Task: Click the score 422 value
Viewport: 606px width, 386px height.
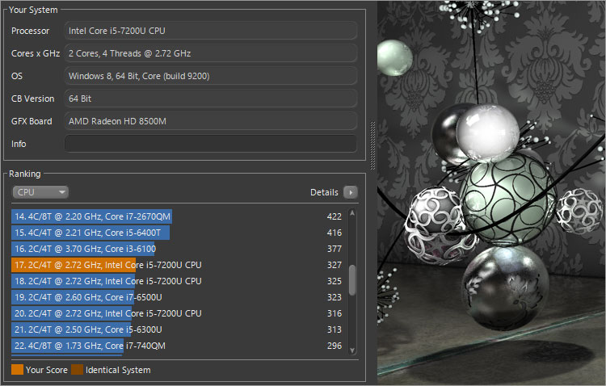Action: pyautogui.click(x=335, y=216)
